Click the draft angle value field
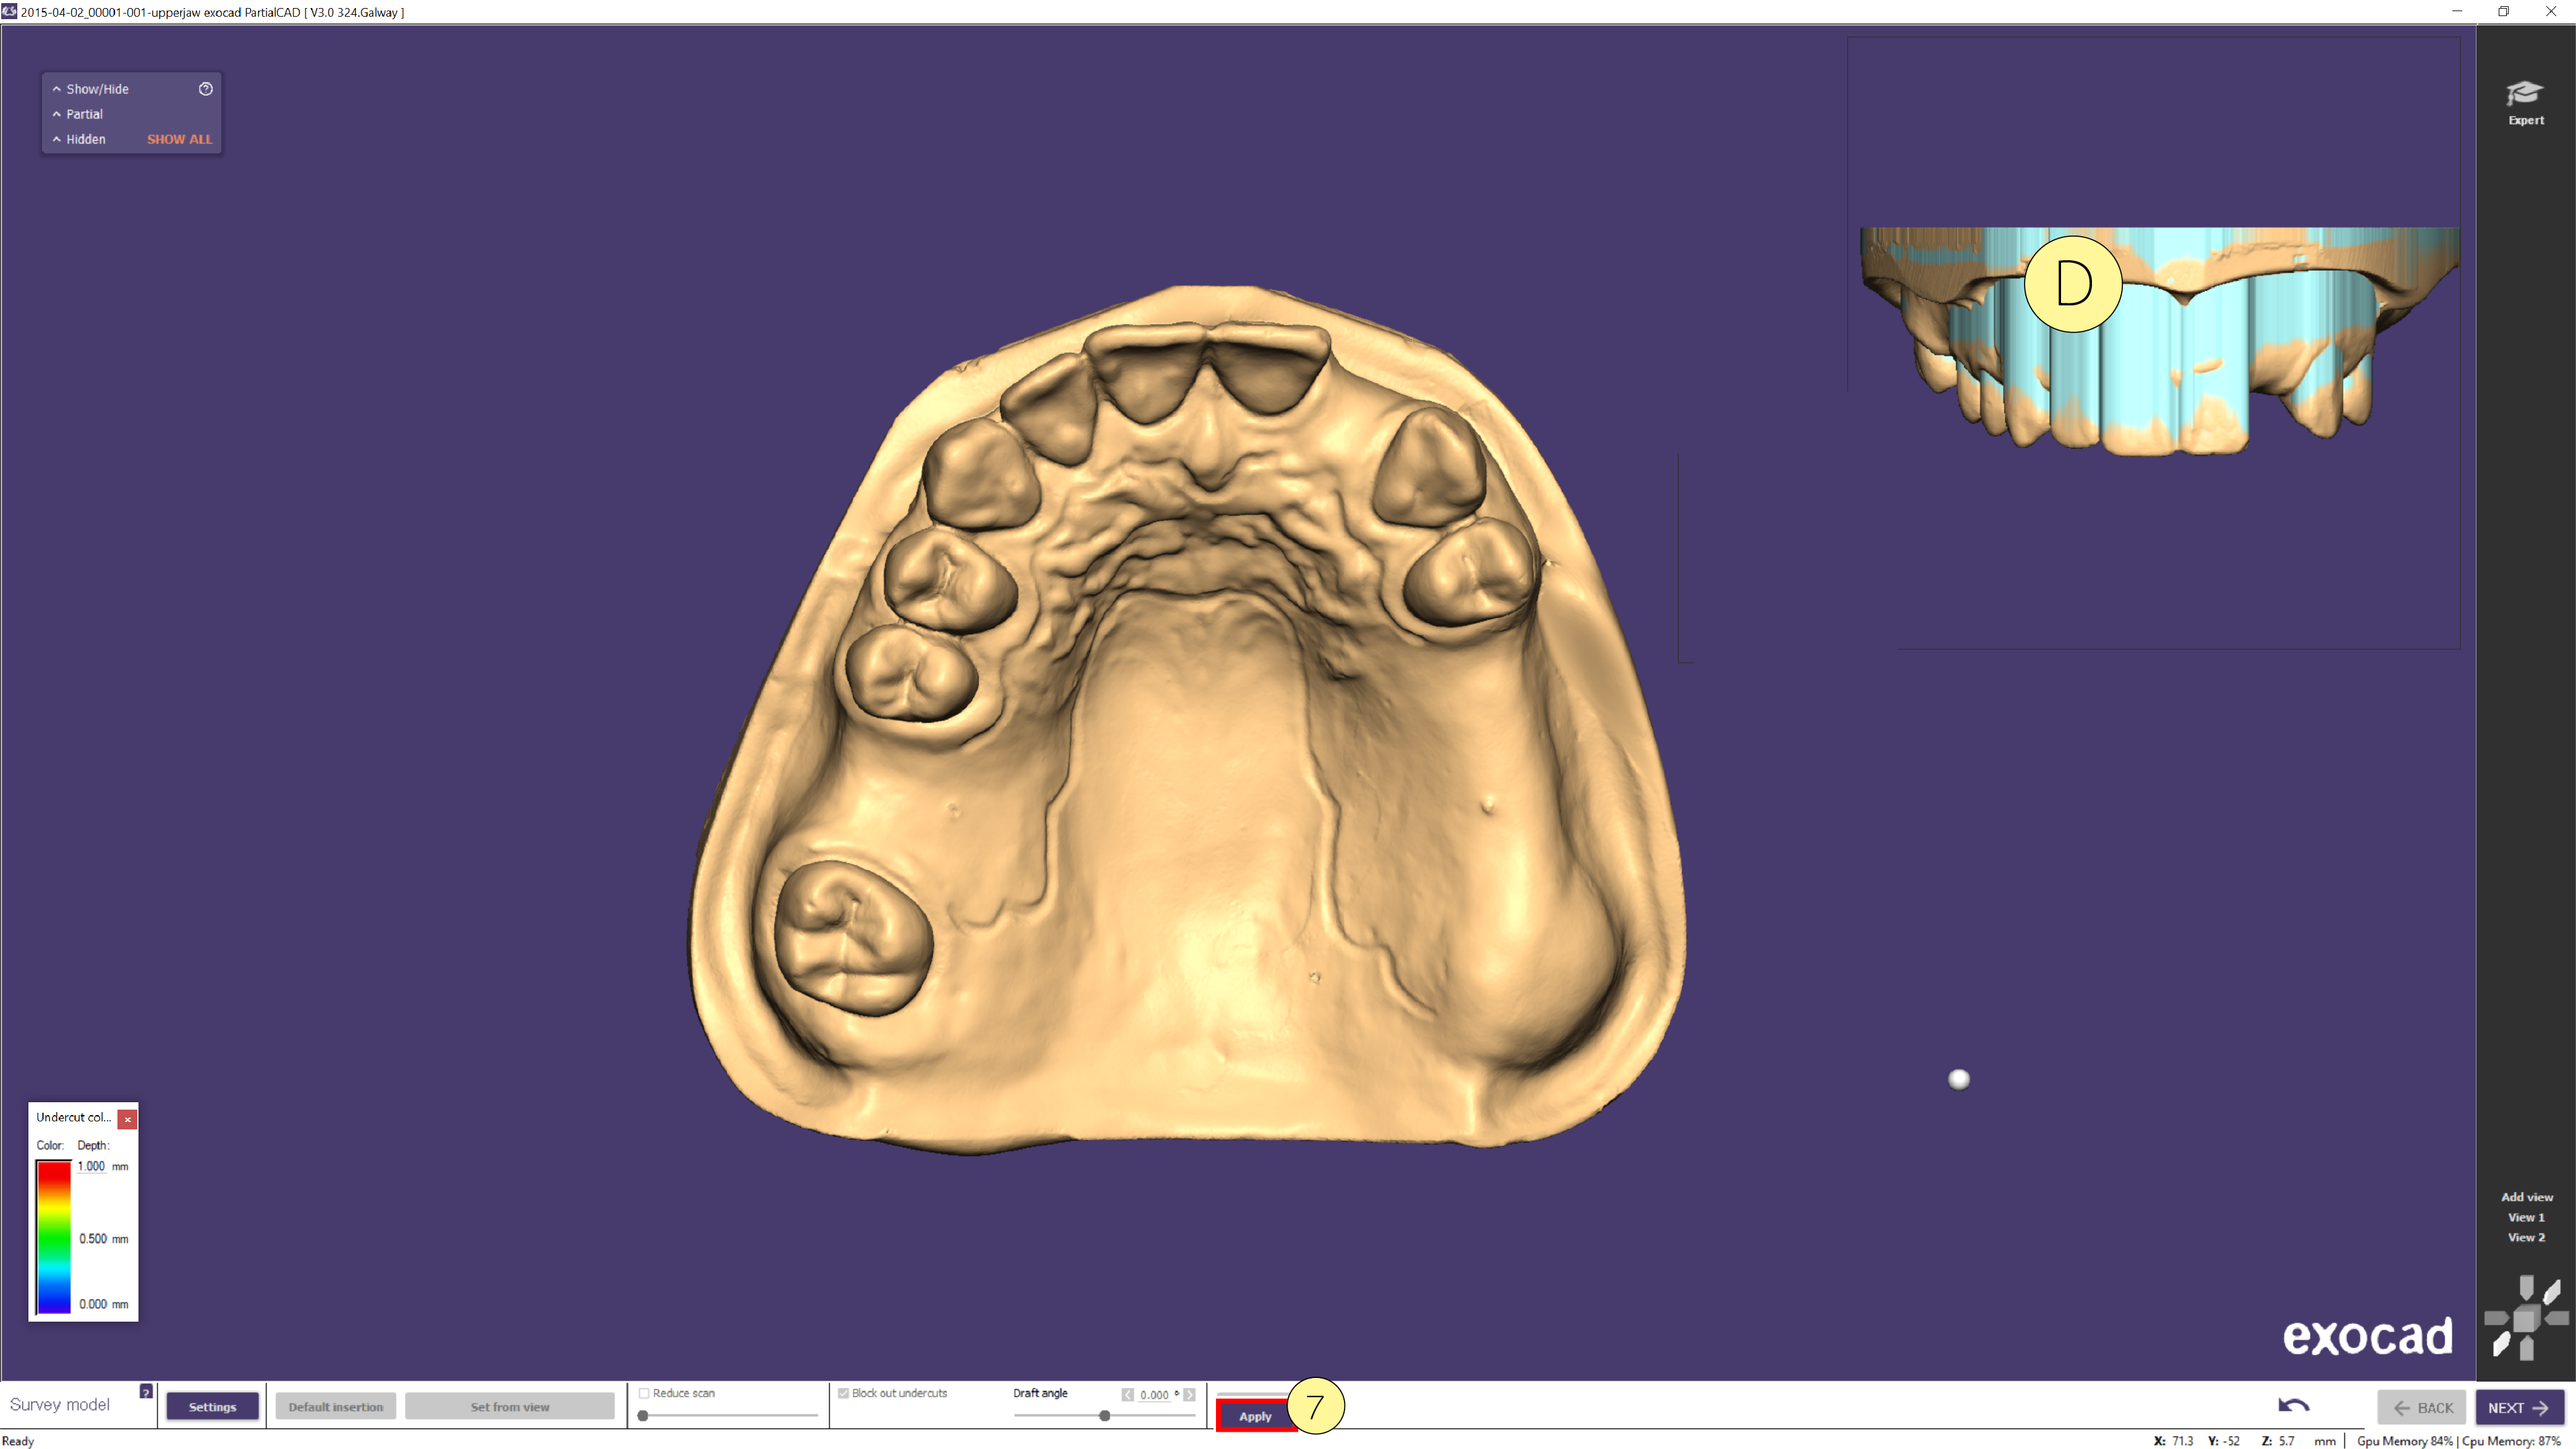Screen dimensions: 2576x1449 1154,1394
